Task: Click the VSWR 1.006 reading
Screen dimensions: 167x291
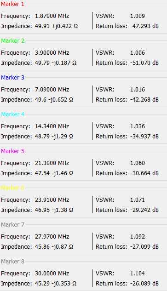Action: (x=138, y=53)
